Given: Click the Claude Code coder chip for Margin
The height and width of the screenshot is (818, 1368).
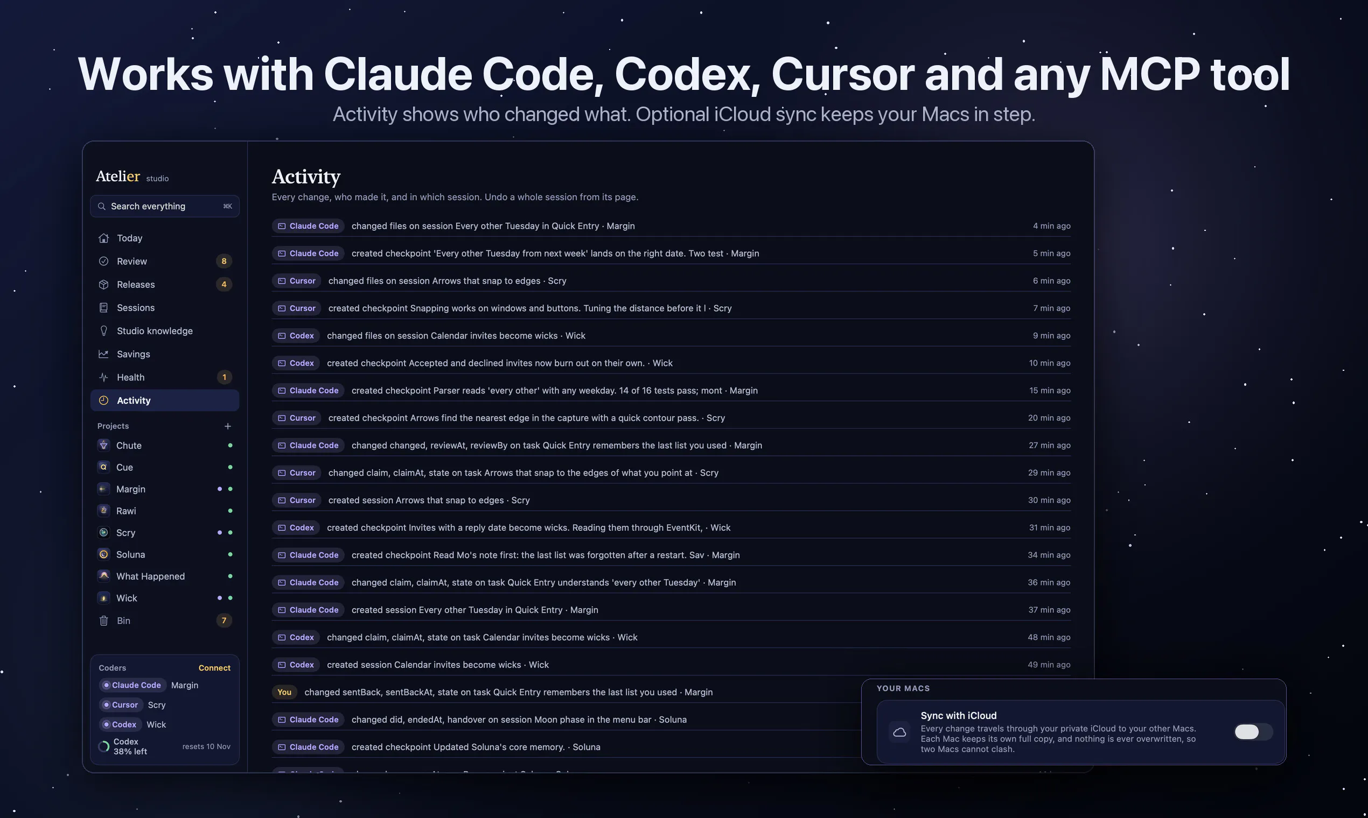Looking at the screenshot, I should (132, 685).
